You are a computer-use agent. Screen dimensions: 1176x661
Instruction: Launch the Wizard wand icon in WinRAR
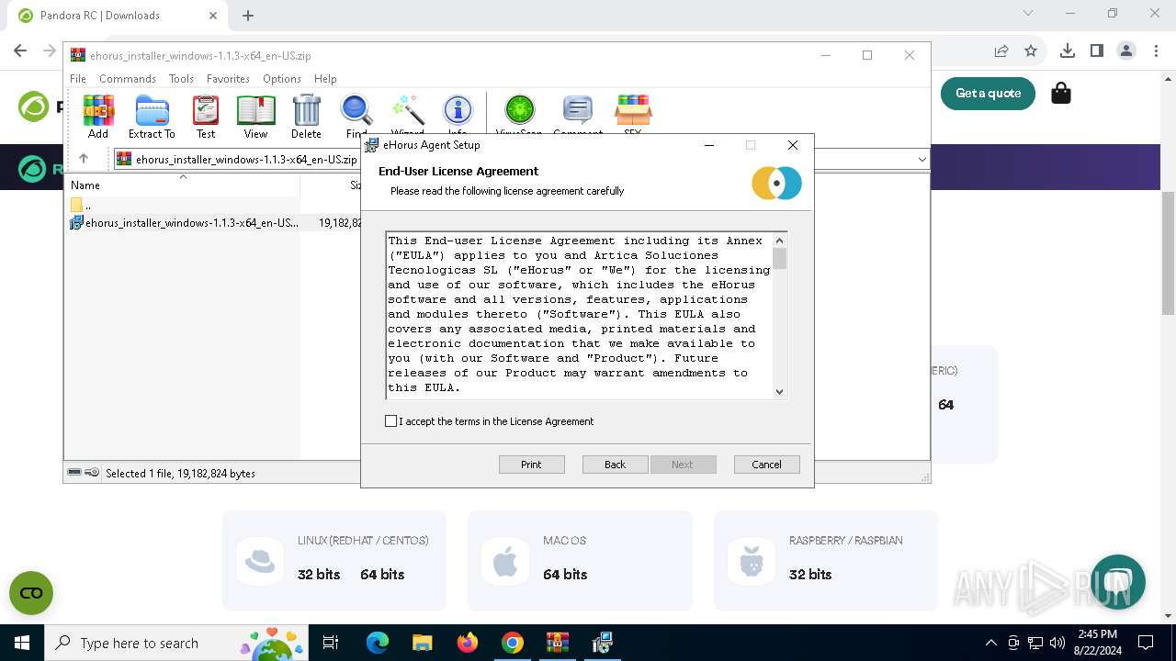[x=407, y=114]
